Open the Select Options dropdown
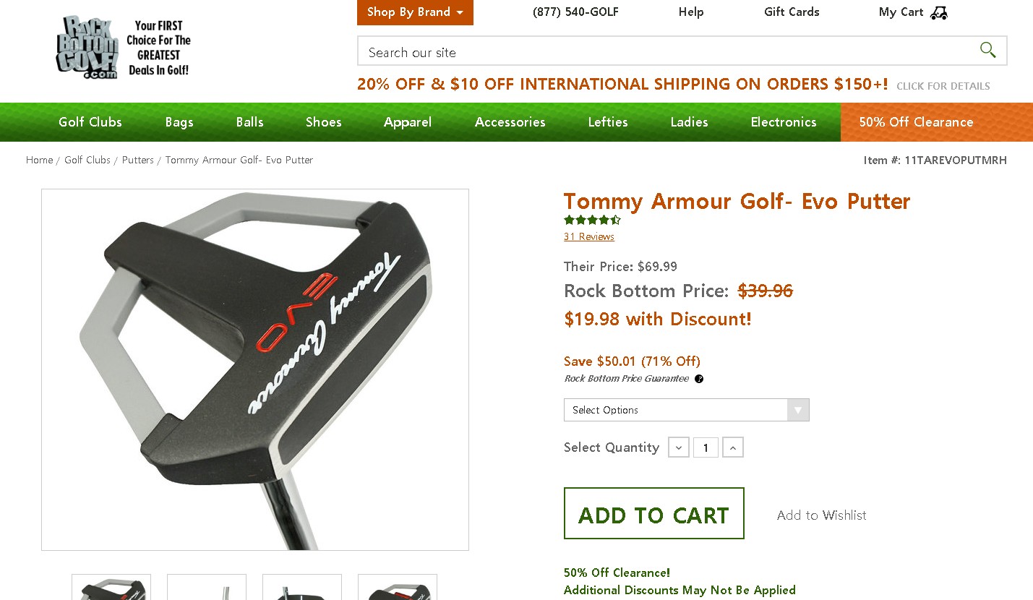Viewport: 1033px width, 600px height. point(686,410)
